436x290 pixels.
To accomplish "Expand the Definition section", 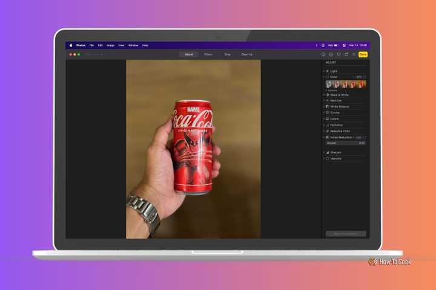I will [324, 125].
